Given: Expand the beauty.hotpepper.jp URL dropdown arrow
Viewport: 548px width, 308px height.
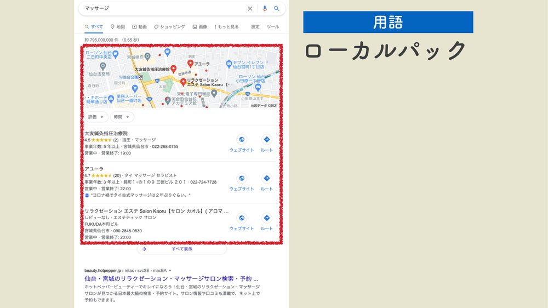Looking at the screenshot, I should click(170, 271).
